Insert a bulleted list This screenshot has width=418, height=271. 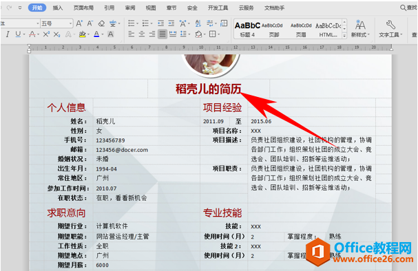(131, 23)
